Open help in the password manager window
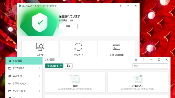Image resolution: width=175 pixels, height=98 pixels. pos(144,60)
